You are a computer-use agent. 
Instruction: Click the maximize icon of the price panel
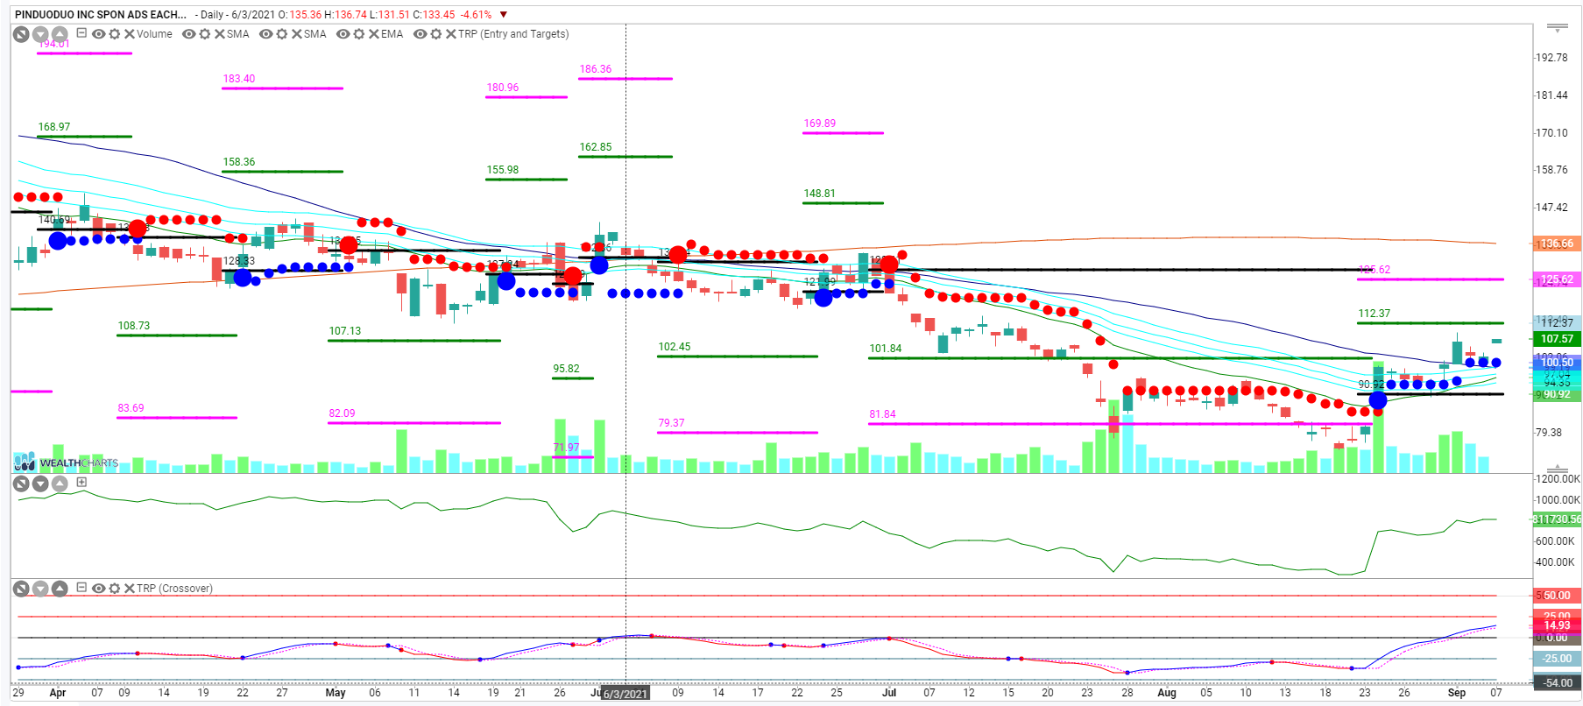(x=21, y=34)
